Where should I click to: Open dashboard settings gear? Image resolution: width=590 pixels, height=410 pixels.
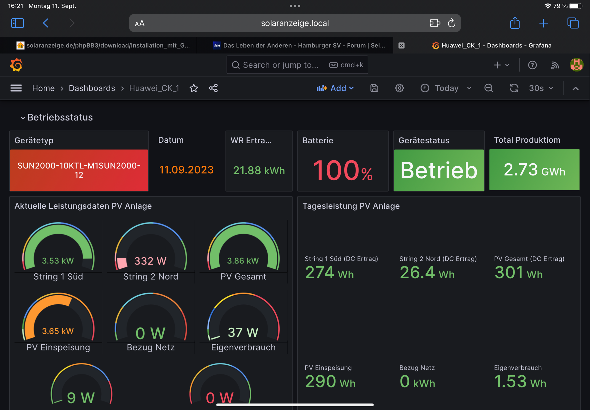pyautogui.click(x=399, y=88)
